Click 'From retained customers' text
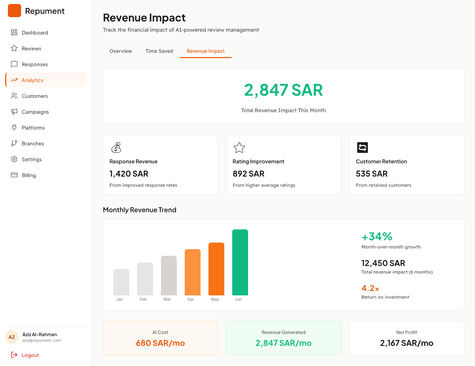This screenshot has width=475, height=366. coord(384,185)
